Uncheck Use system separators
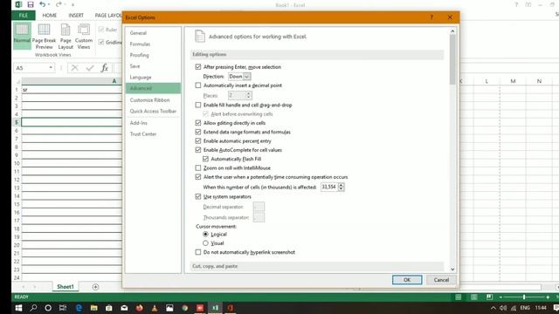Viewport: 559px width, 314px height. 198,196
